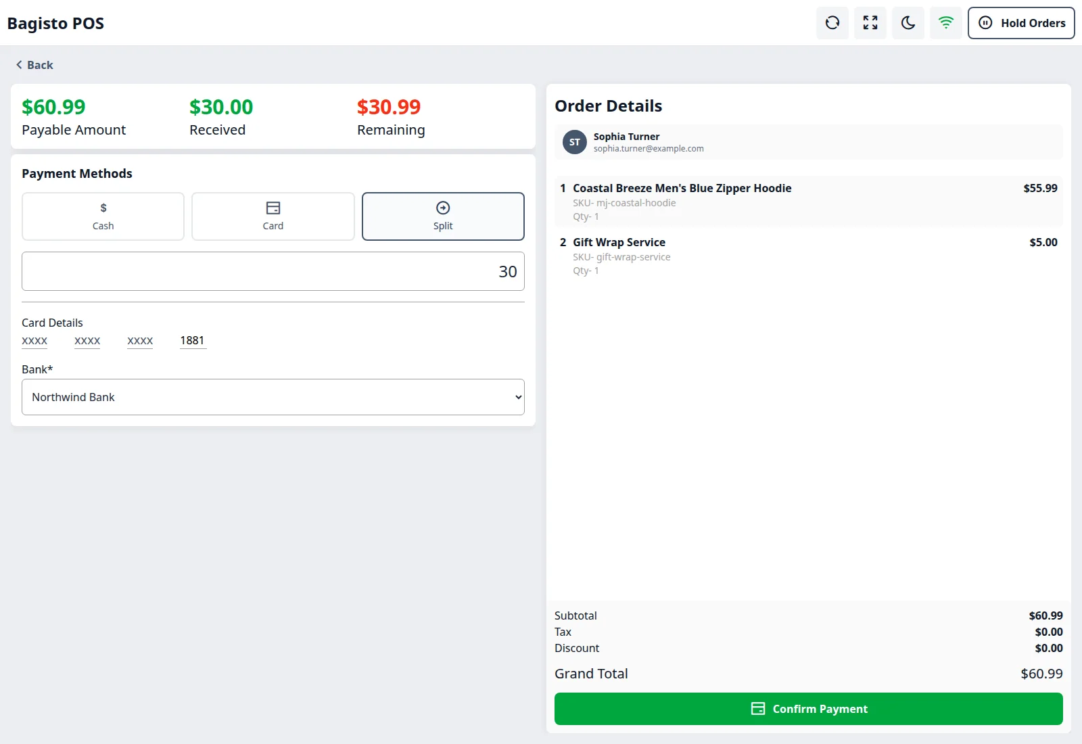
Task: Click the green Wi-Fi status icon
Action: (946, 23)
